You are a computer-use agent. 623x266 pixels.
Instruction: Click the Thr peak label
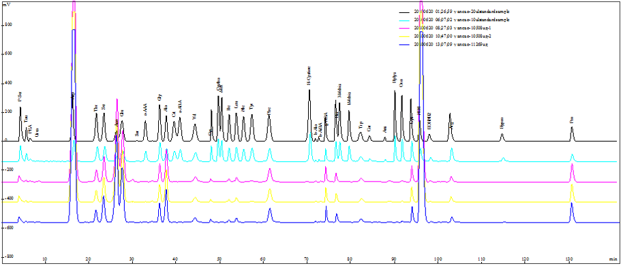[x=95, y=107]
